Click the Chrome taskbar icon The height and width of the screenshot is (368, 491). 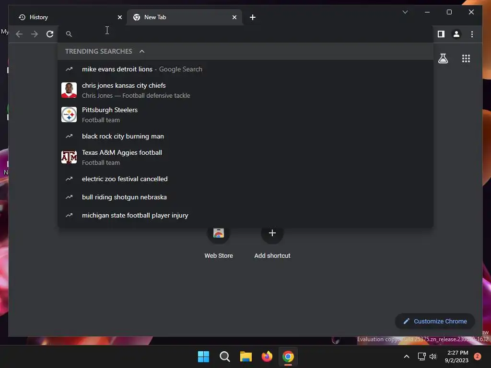[x=288, y=356]
